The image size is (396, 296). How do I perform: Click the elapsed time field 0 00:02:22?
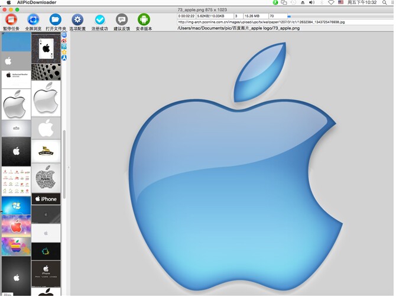coord(186,16)
